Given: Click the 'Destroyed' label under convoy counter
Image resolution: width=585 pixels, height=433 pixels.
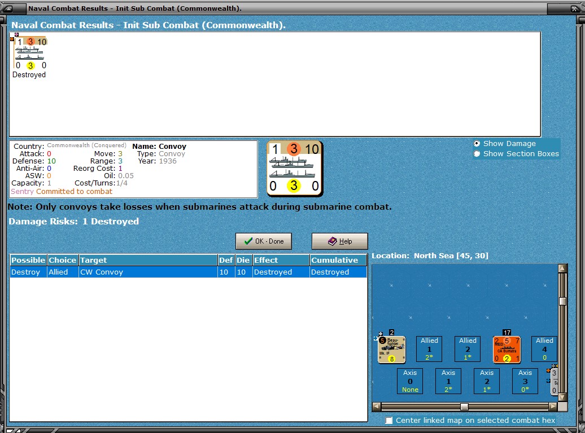Looking at the screenshot, I should click(29, 74).
